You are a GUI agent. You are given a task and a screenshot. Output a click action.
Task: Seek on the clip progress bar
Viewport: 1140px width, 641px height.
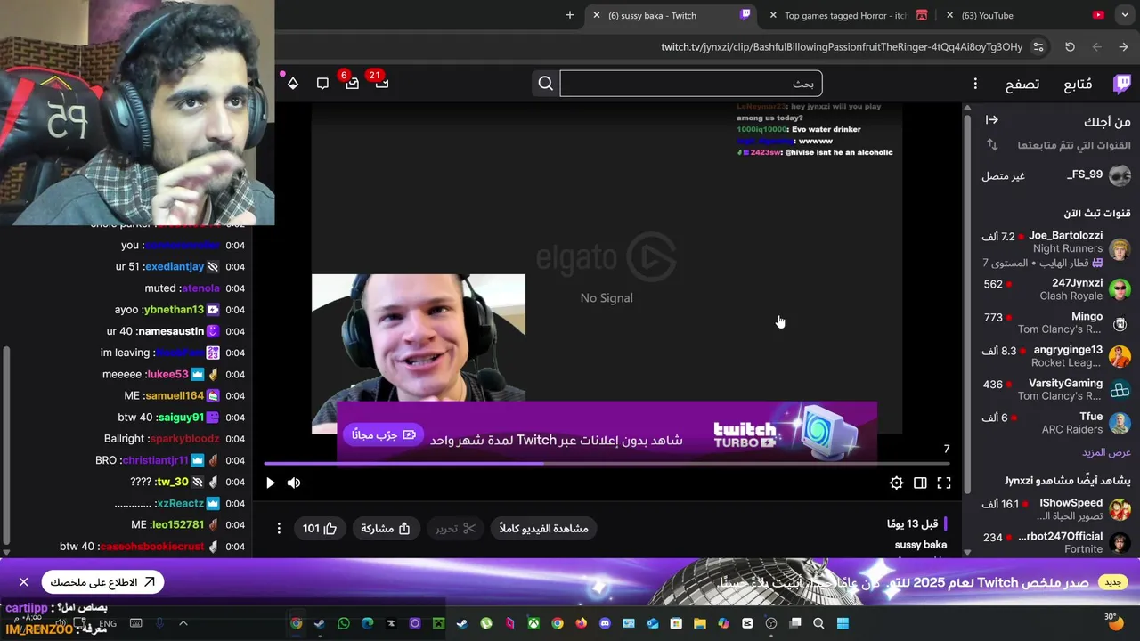pyautogui.click(x=607, y=463)
